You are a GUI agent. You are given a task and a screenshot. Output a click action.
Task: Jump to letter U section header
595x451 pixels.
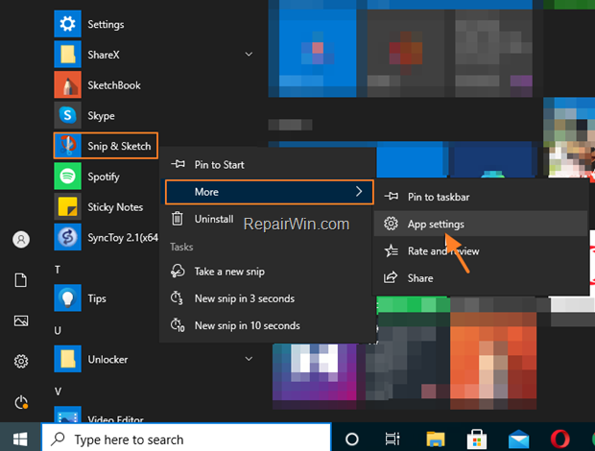(x=58, y=330)
